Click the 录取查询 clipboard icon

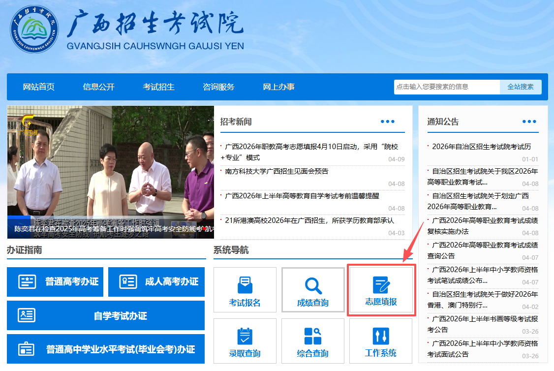click(245, 337)
